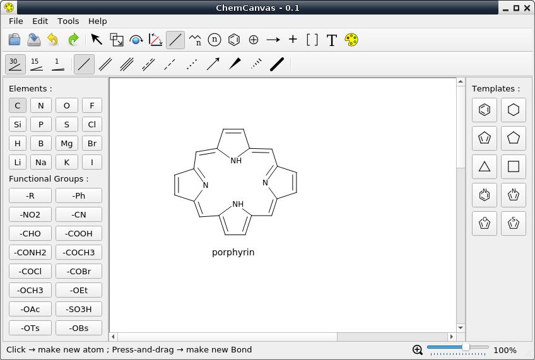
Task: Activate the double bond toggle
Action: pyautogui.click(x=105, y=64)
